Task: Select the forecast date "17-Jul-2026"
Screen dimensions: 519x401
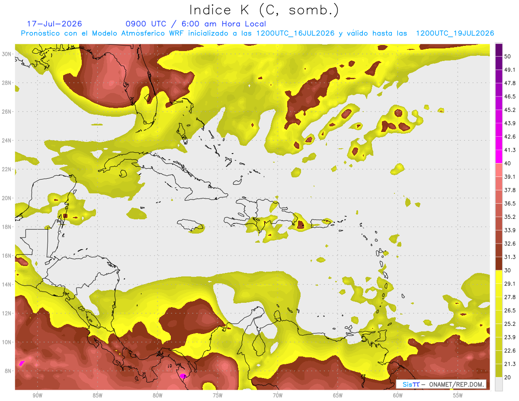Action: pos(54,24)
